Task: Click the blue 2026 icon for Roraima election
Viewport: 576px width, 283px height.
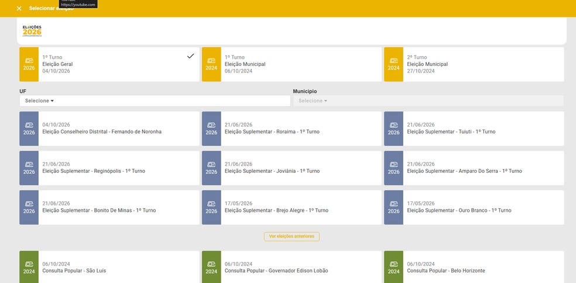Action: [211, 129]
